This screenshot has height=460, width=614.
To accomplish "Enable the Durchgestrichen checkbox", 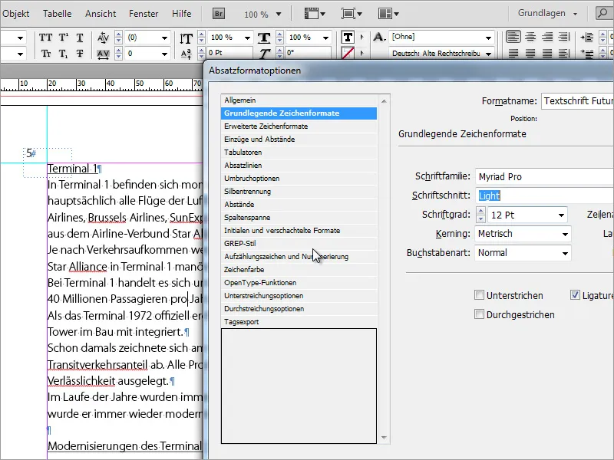I will (479, 314).
